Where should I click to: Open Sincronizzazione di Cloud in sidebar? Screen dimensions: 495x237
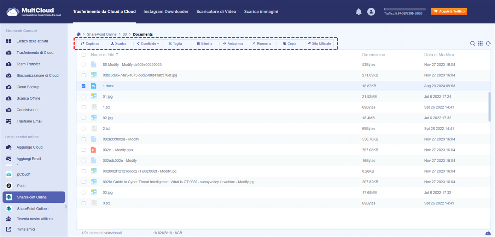click(37, 75)
